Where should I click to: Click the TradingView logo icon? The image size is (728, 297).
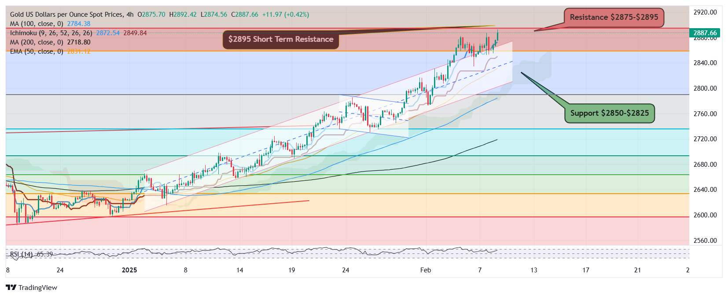click(11, 287)
